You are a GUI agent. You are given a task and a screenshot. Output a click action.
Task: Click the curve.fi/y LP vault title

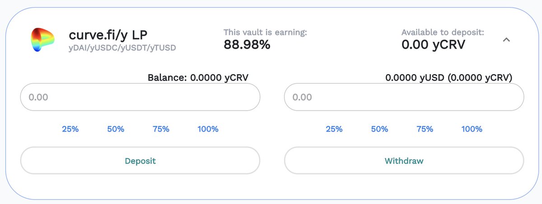point(109,35)
